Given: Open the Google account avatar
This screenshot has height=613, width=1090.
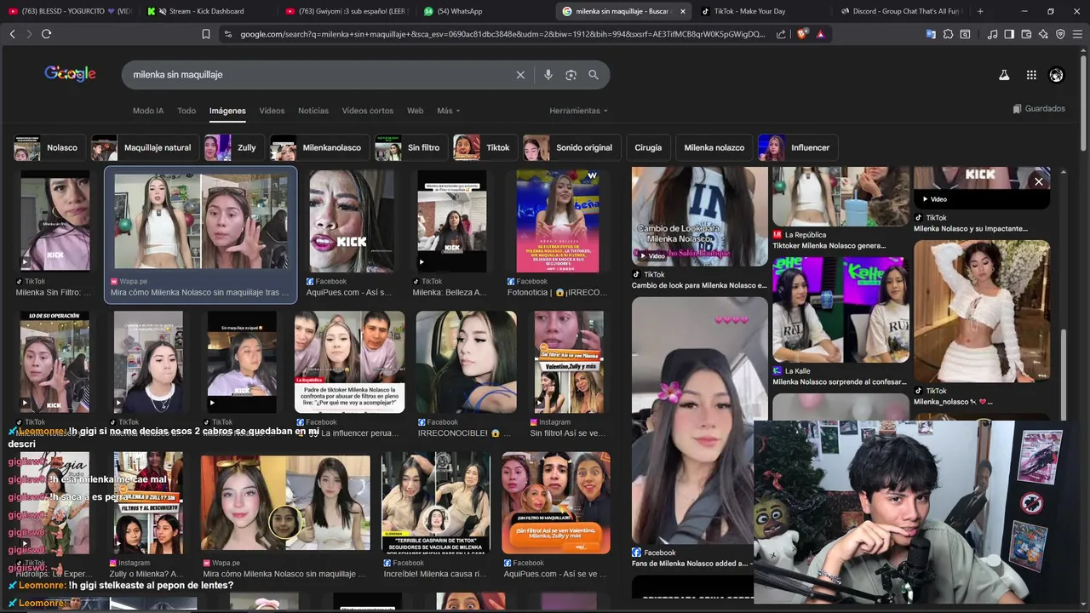Looking at the screenshot, I should [1056, 75].
